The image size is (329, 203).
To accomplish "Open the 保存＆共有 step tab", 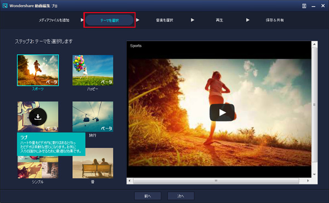I will [x=275, y=20].
